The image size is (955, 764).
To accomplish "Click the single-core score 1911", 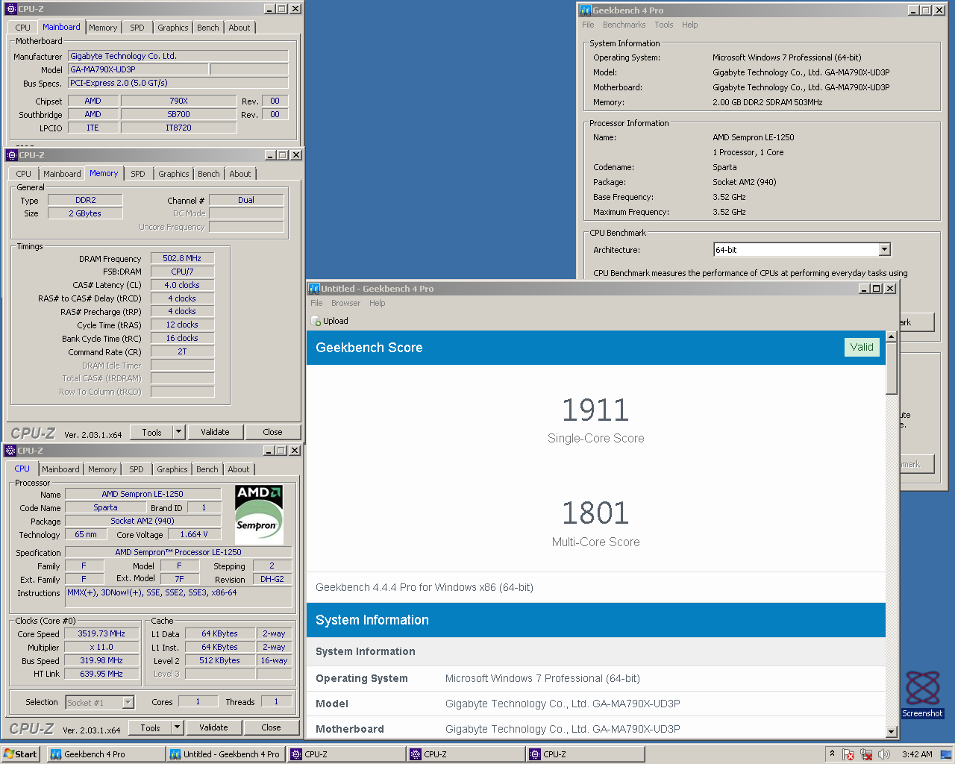I will [595, 410].
